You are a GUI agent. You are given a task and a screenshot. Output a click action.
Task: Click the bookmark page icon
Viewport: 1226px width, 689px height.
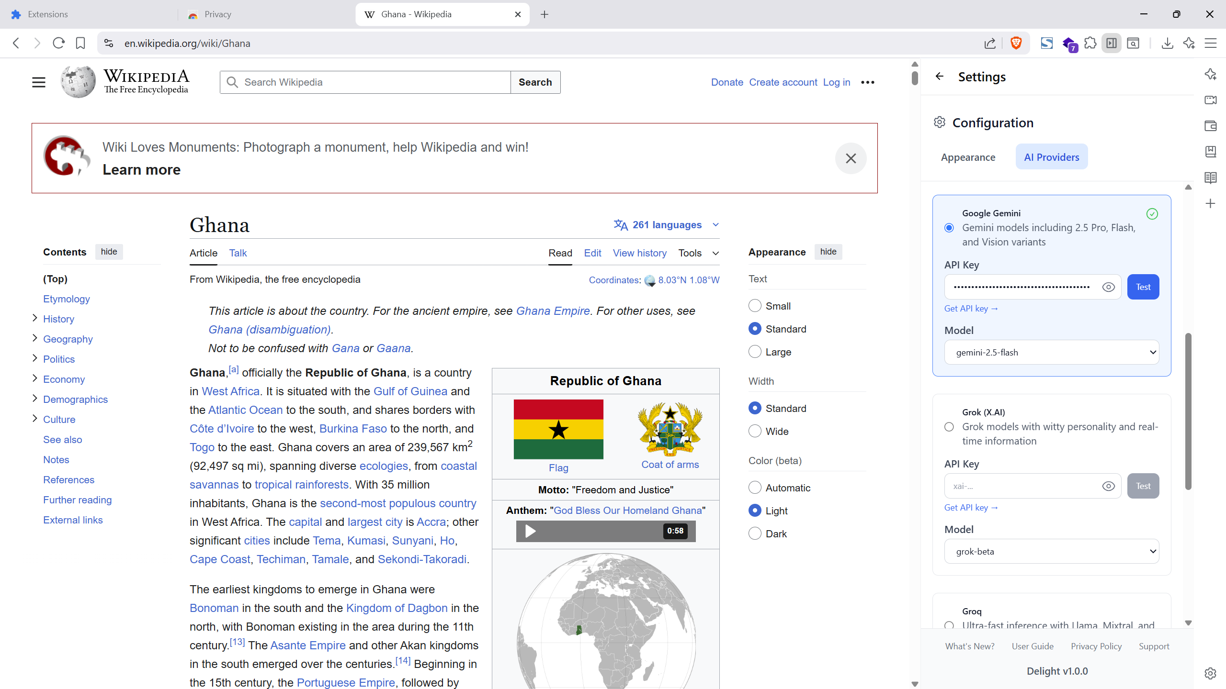coord(80,43)
